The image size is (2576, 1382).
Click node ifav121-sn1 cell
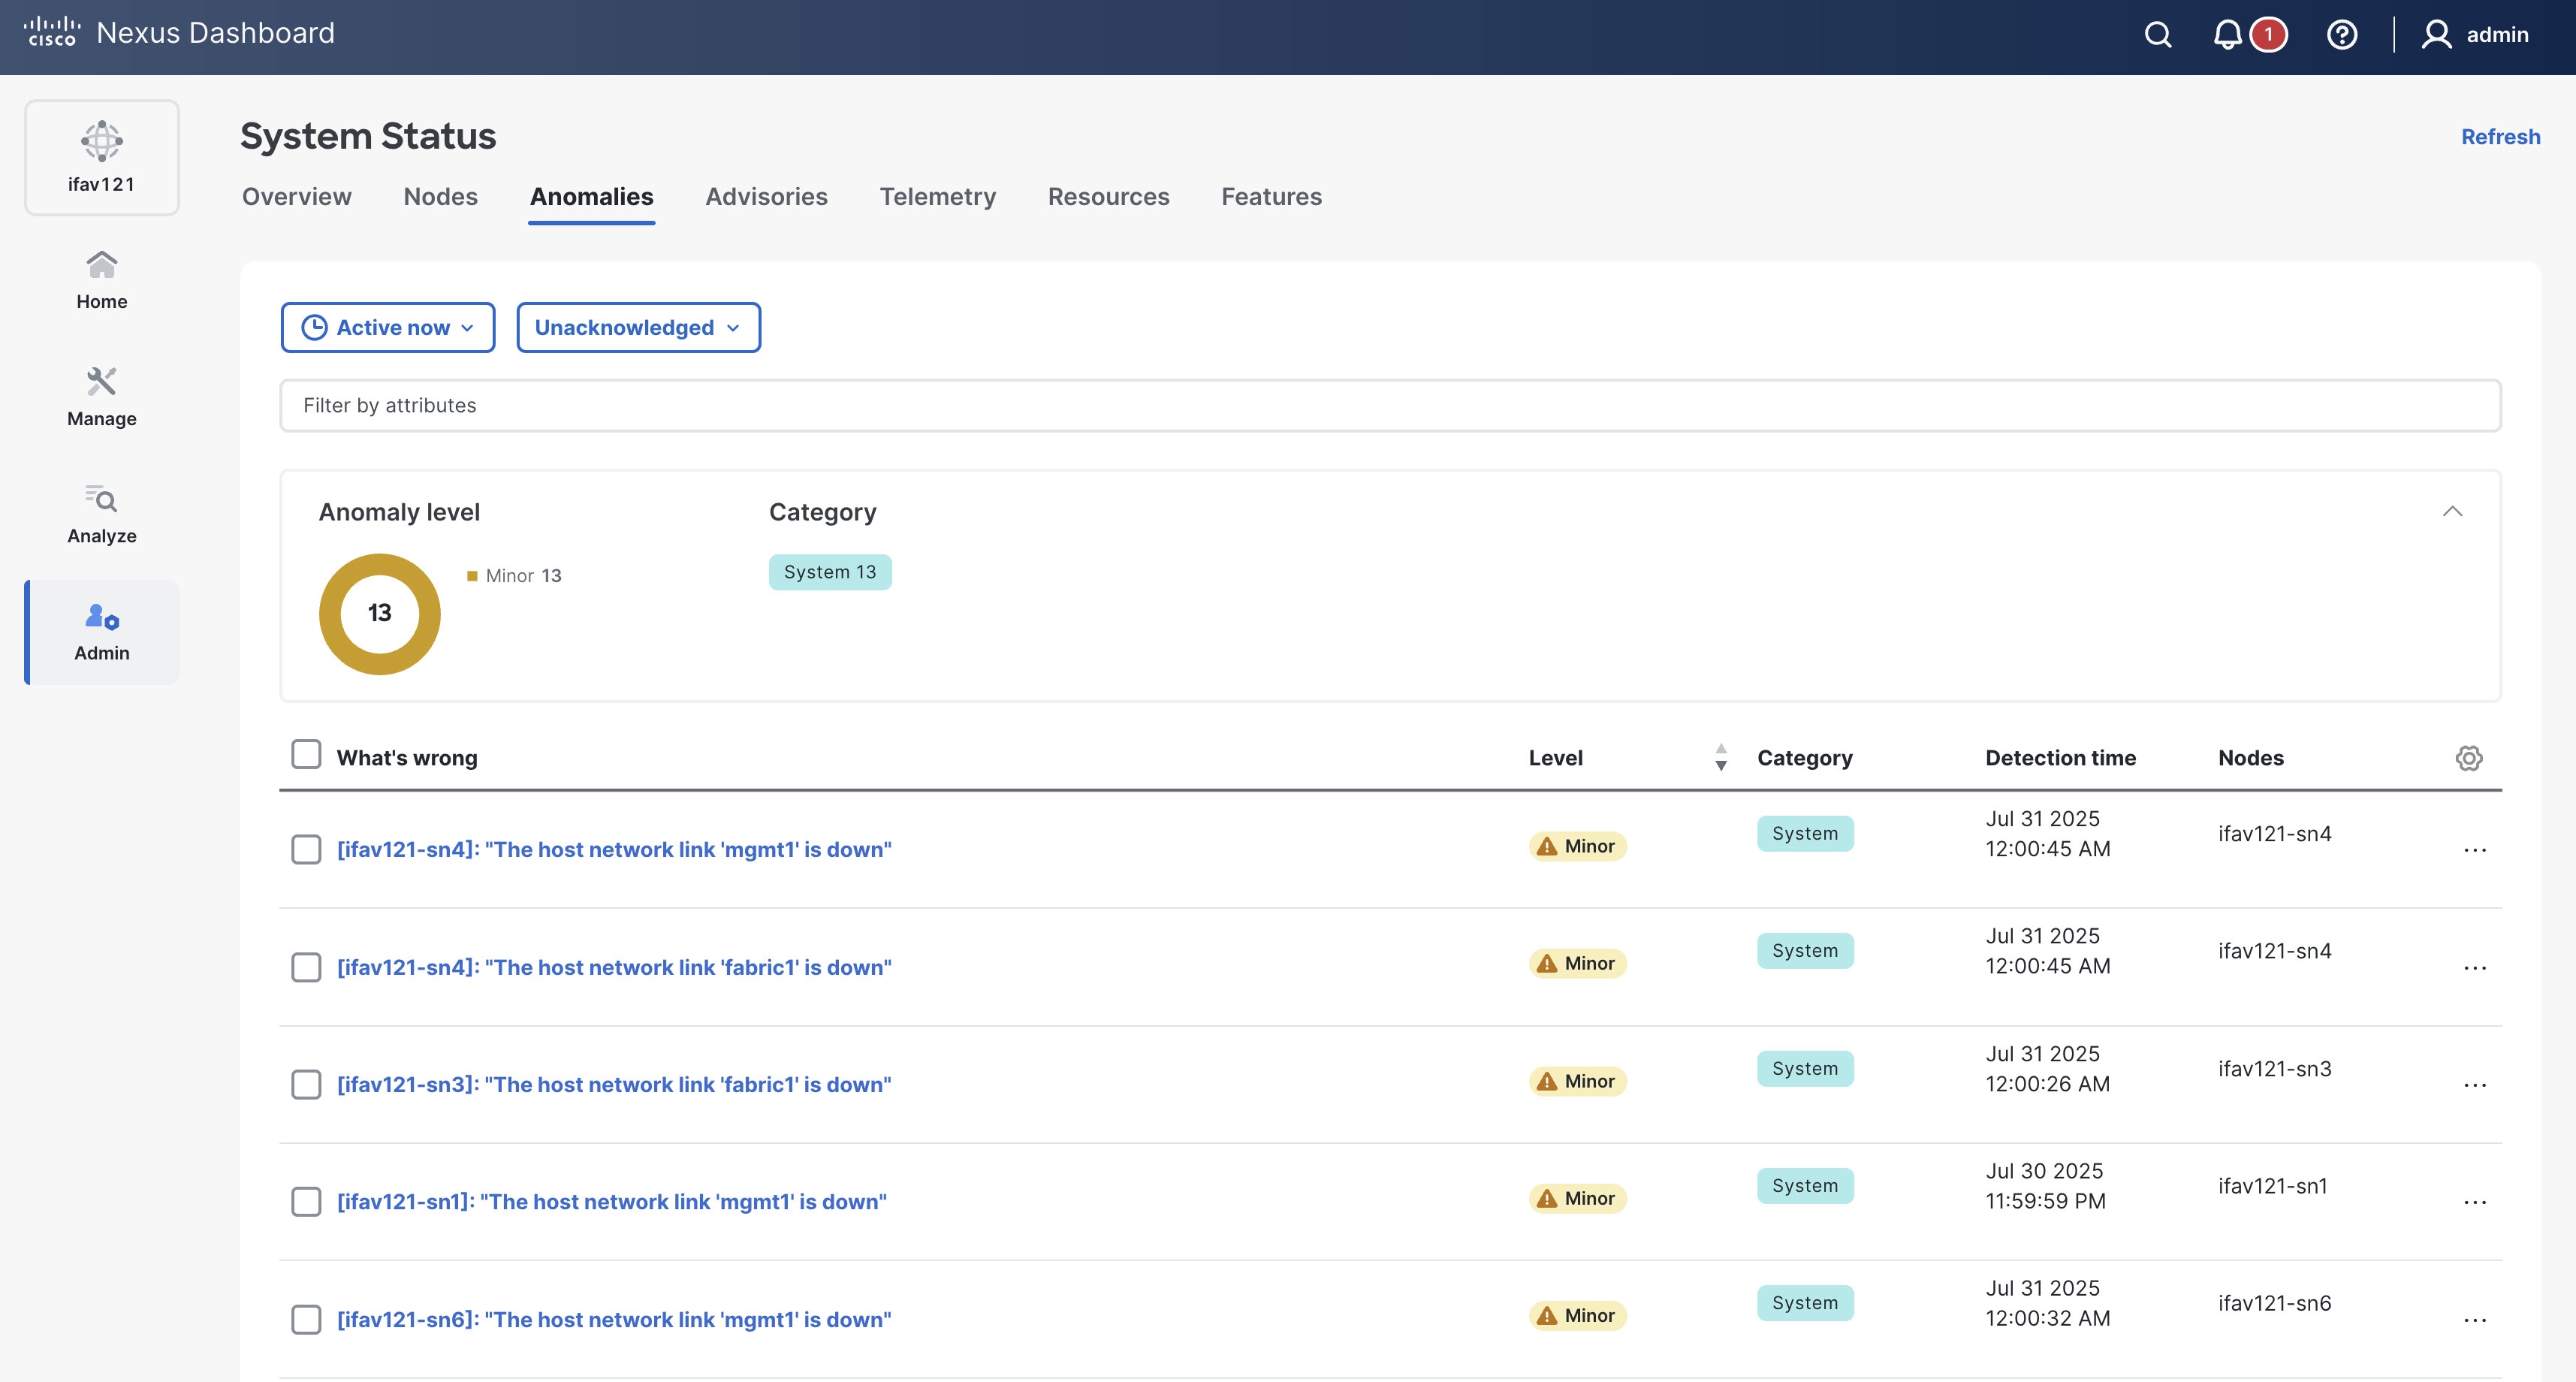click(2273, 1186)
